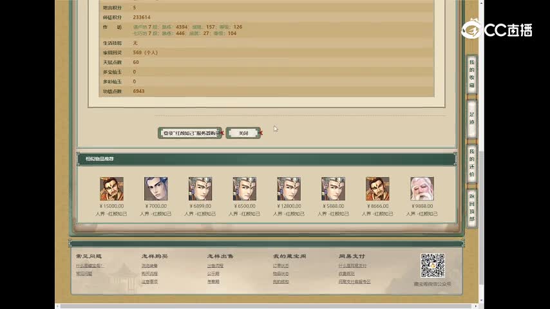The image size is (550, 309).
Task: Select the ¥8666.00 price text
Action: point(377,206)
